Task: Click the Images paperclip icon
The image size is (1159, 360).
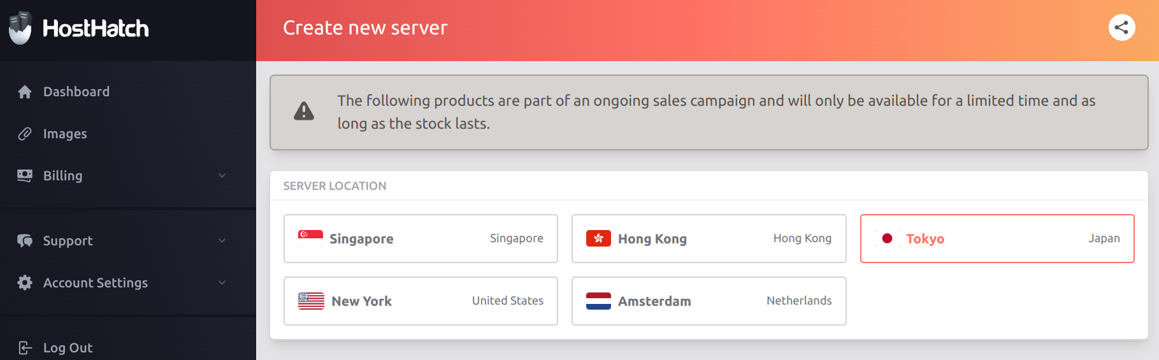Action: pos(25,134)
